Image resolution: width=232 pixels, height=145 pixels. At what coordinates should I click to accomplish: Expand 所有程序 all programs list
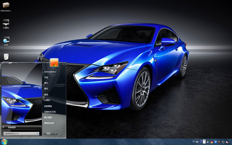(22, 127)
